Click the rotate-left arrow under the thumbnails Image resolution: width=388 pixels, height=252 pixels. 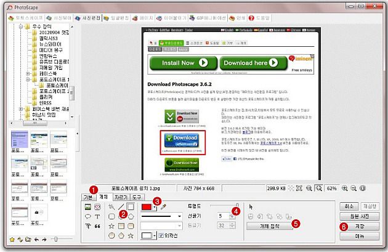(x=36, y=240)
